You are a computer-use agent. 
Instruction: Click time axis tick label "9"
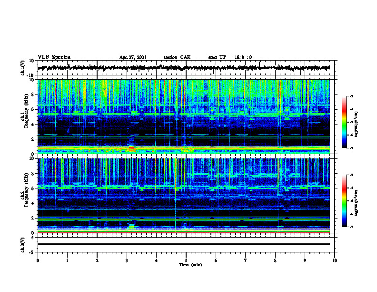coord(305,261)
